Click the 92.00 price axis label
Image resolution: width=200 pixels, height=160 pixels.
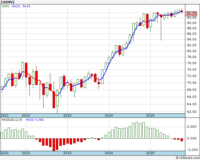pyautogui.click(x=192, y=18)
